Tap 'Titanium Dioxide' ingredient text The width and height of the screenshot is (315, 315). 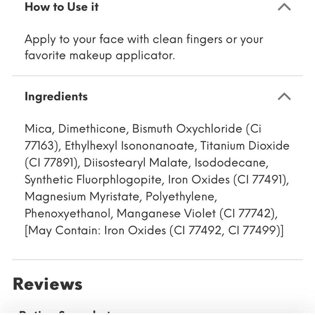click(x=245, y=146)
